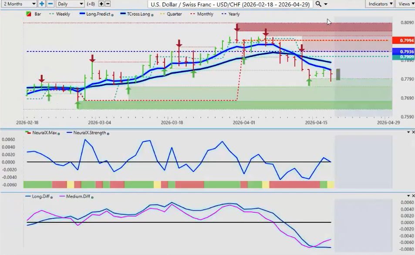Image resolution: width=415 pixels, height=255 pixels.
Task: Click the red 0.7994 price label
Action: (x=402, y=40)
